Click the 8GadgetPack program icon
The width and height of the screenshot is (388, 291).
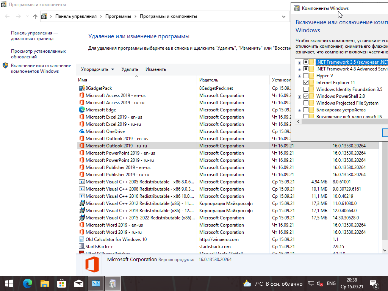point(82,88)
